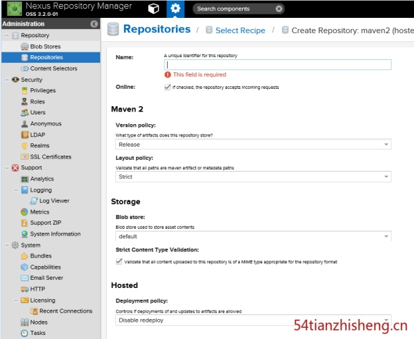Click the Search components box
The image size is (414, 339).
tap(239, 9)
